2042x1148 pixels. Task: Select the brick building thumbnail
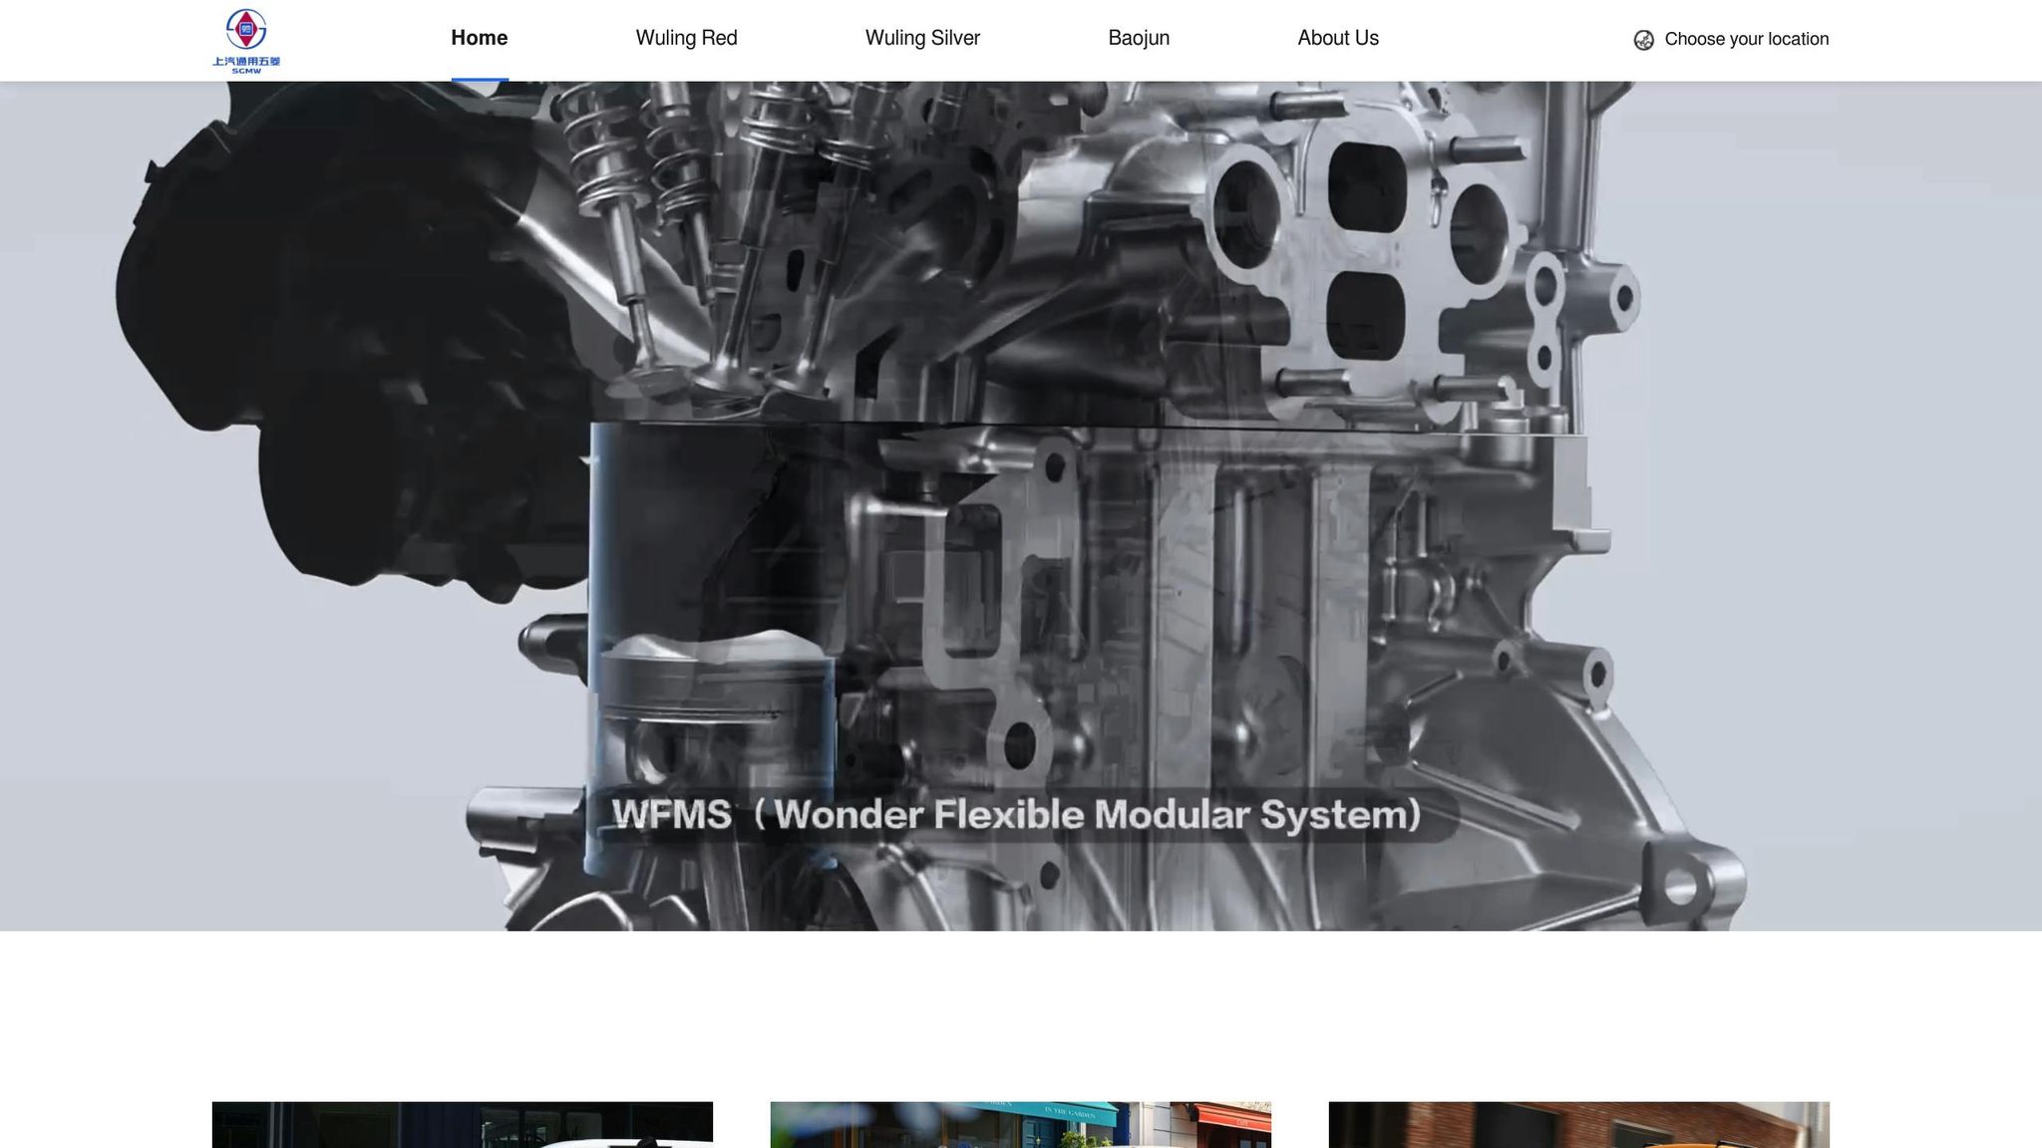(1578, 1125)
